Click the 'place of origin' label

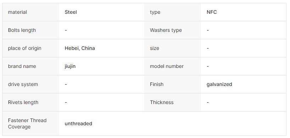[24, 48]
